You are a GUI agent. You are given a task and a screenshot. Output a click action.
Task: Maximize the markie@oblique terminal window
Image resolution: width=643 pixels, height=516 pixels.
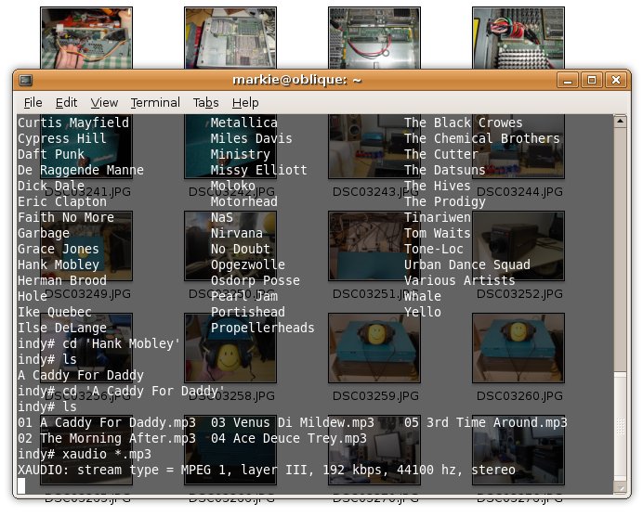click(592, 80)
